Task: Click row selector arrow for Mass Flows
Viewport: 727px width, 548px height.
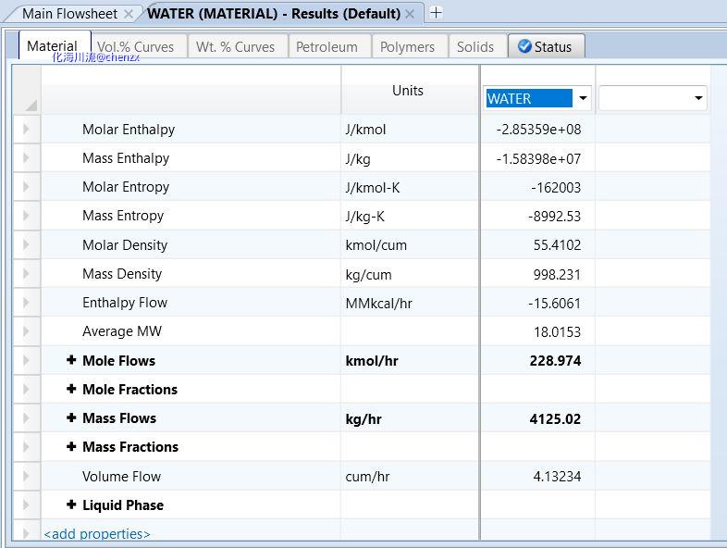Action: [x=27, y=417]
